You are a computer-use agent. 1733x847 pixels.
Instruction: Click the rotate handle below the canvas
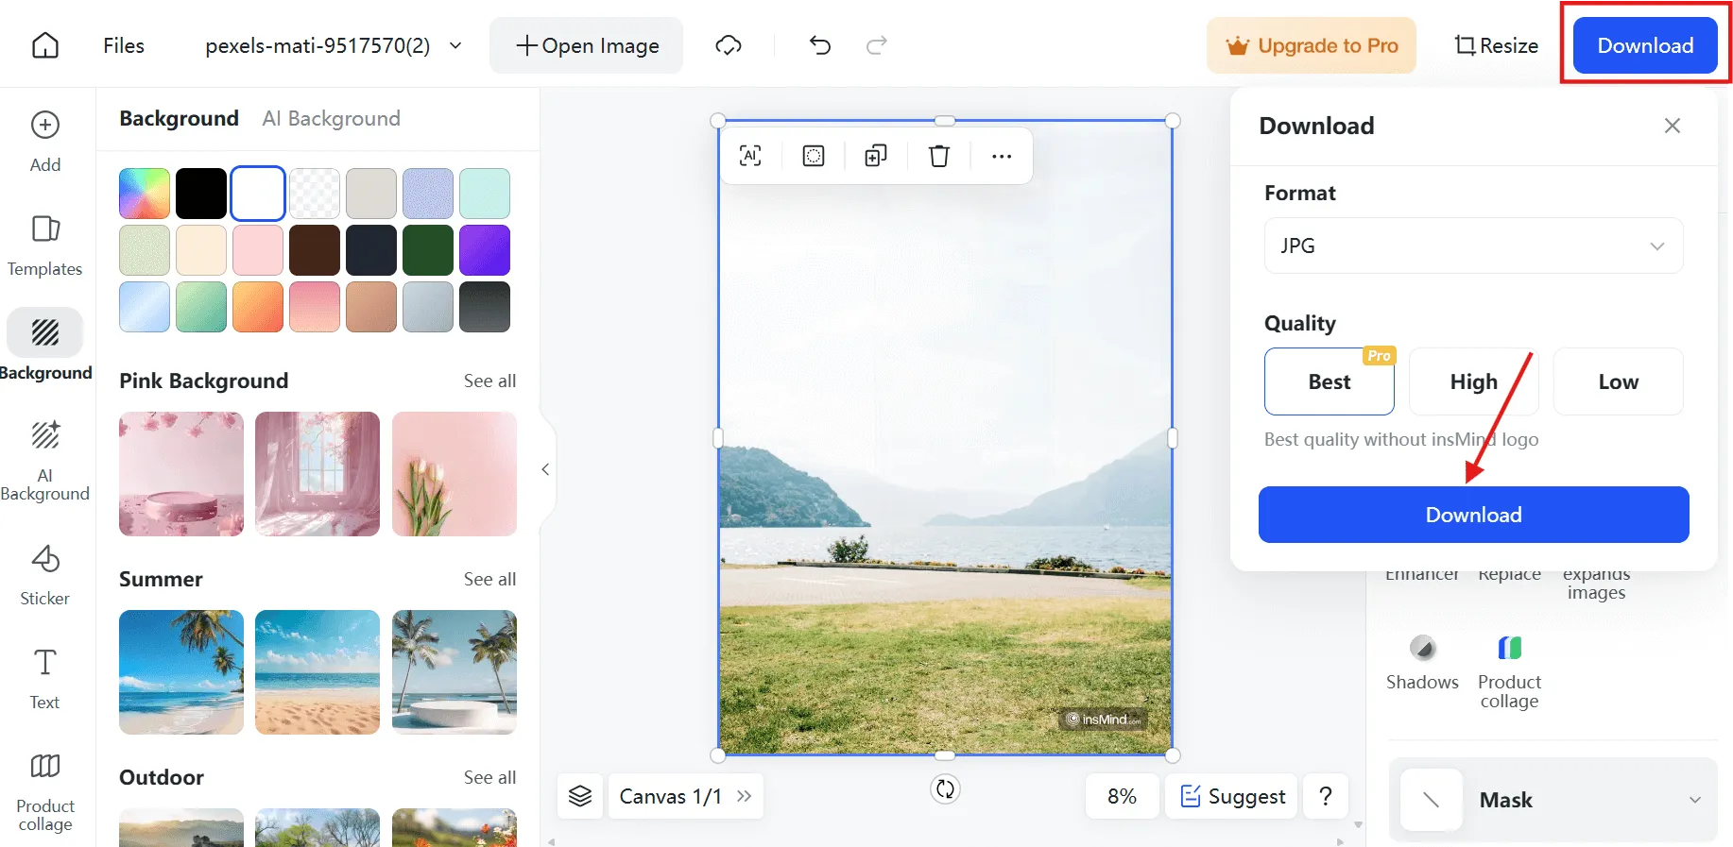coord(945,789)
